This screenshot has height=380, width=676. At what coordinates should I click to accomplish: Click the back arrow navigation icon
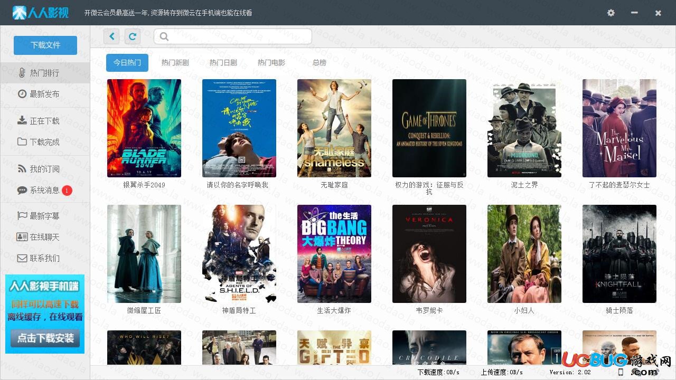111,36
